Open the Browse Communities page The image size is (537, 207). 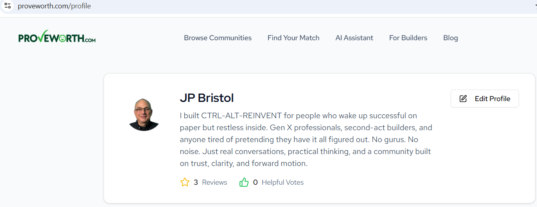[x=218, y=38]
